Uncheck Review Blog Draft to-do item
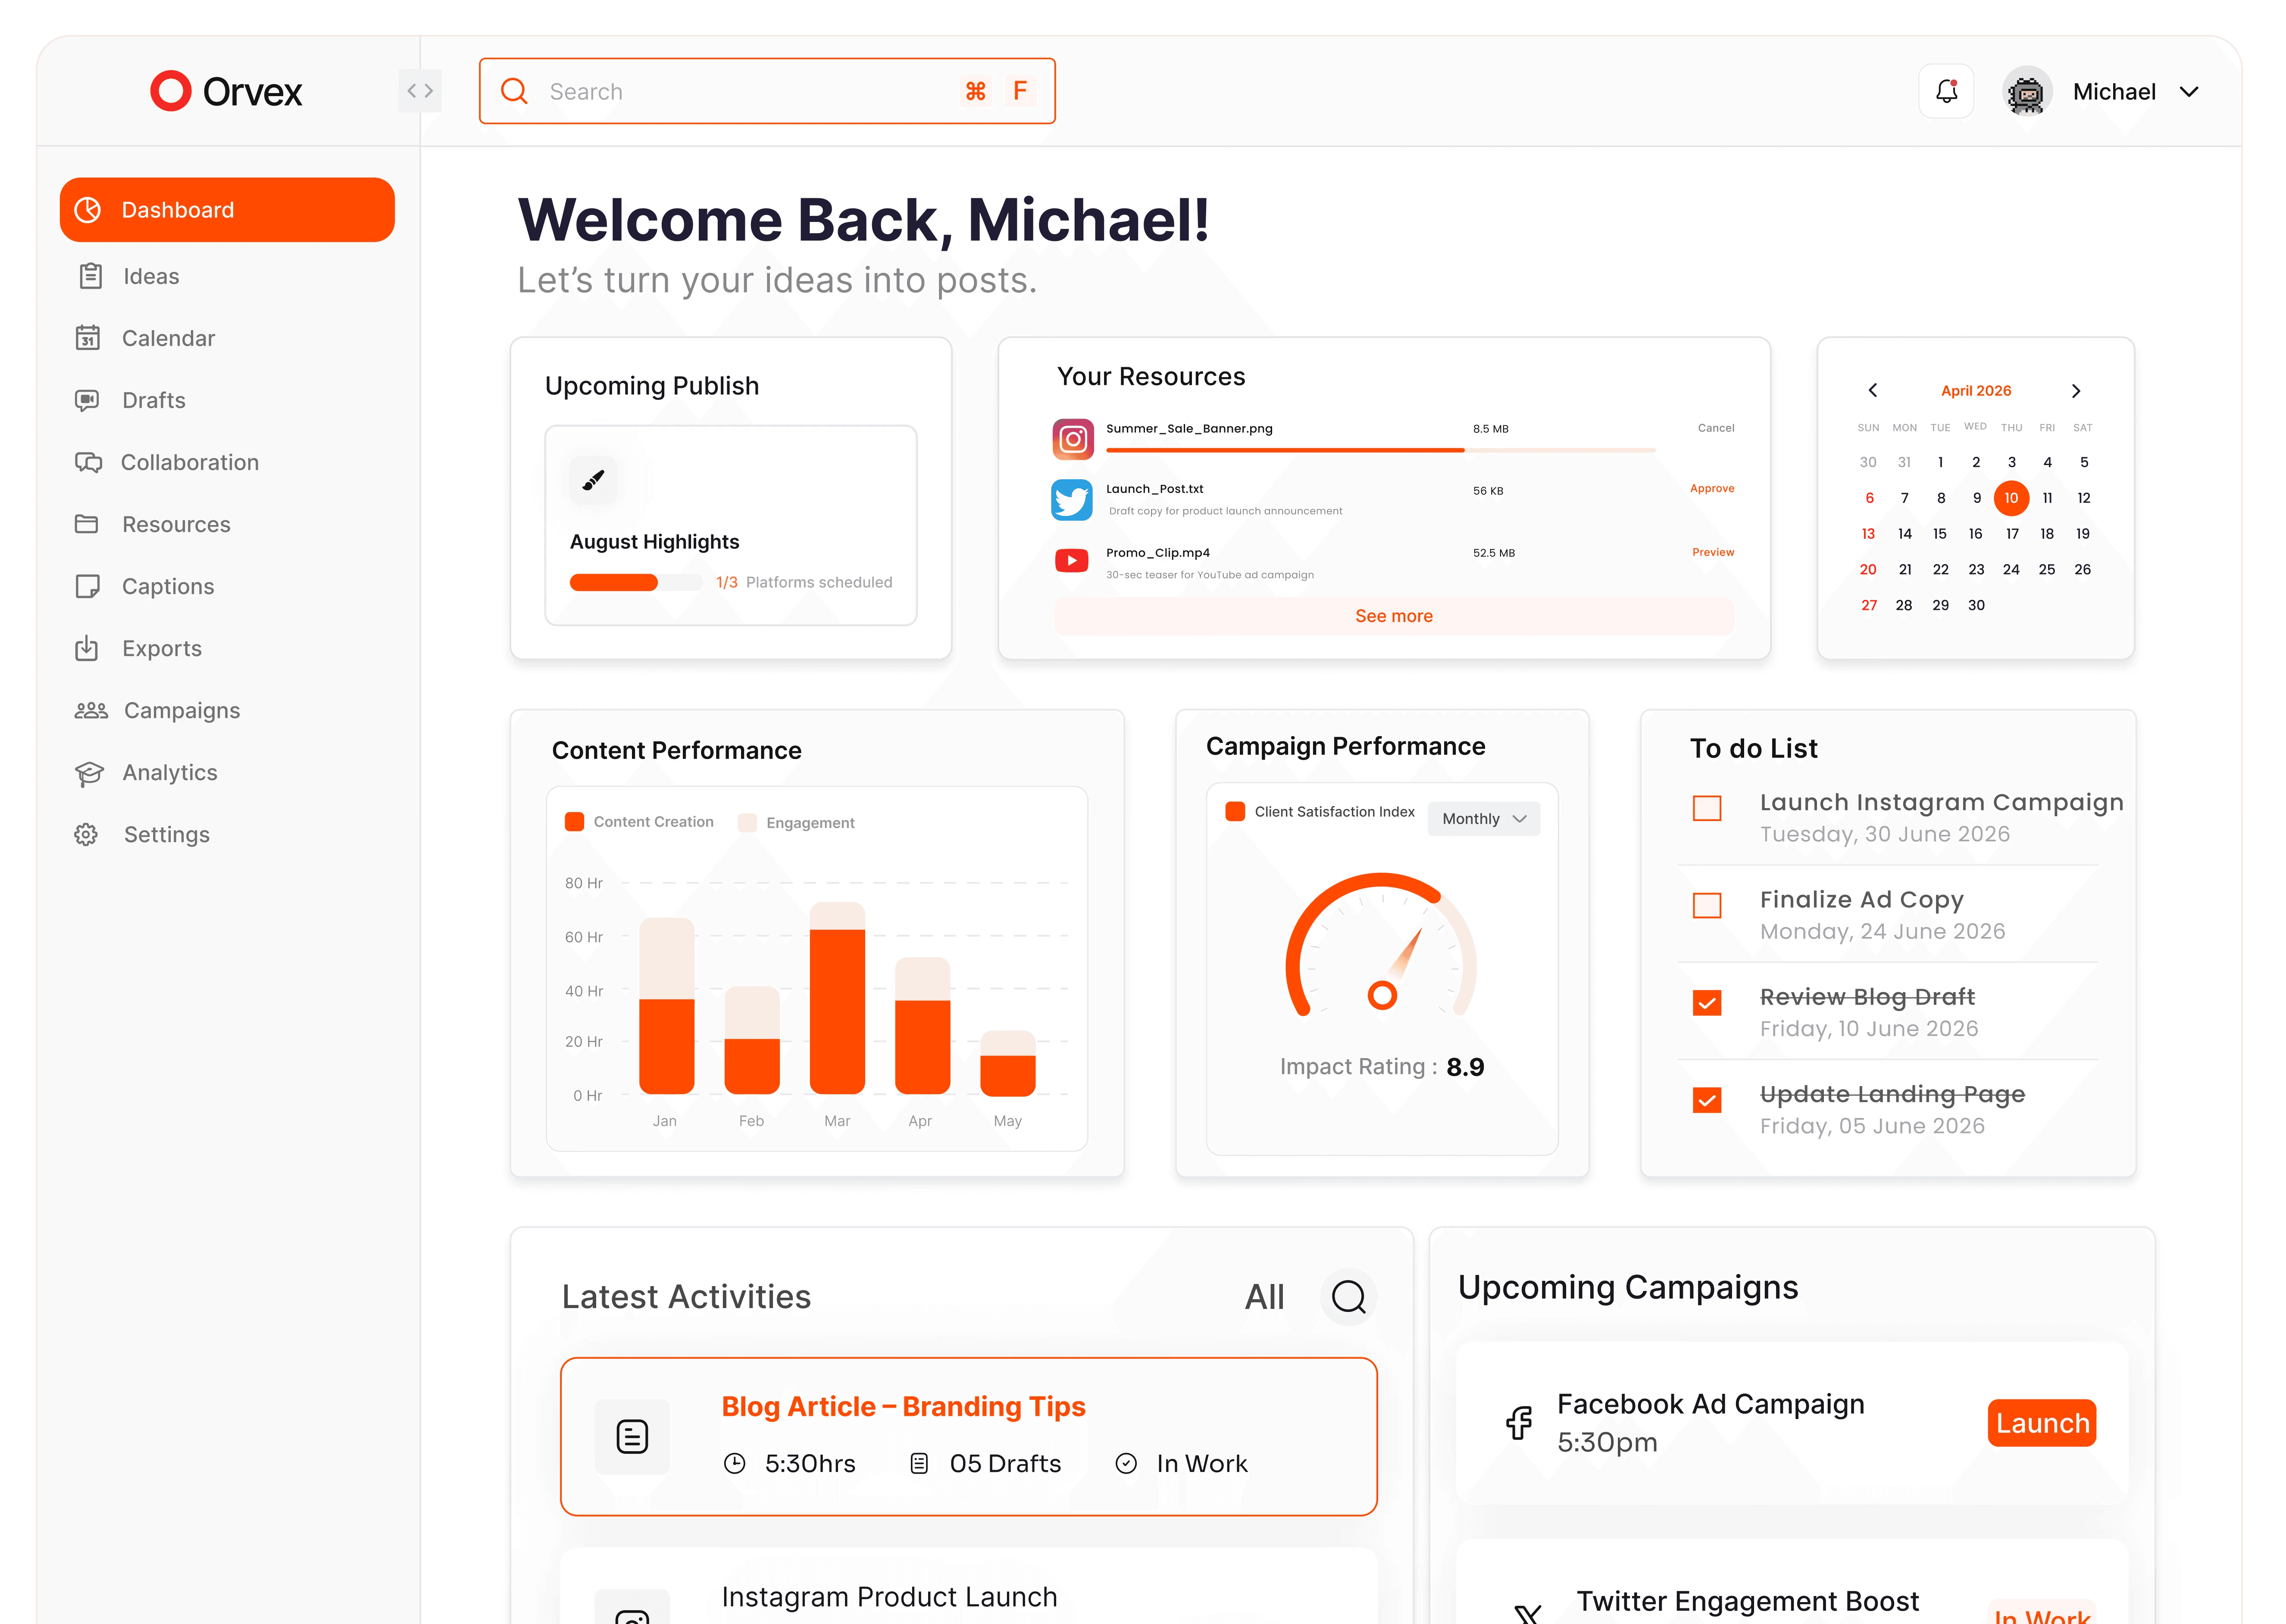 [x=1707, y=1003]
